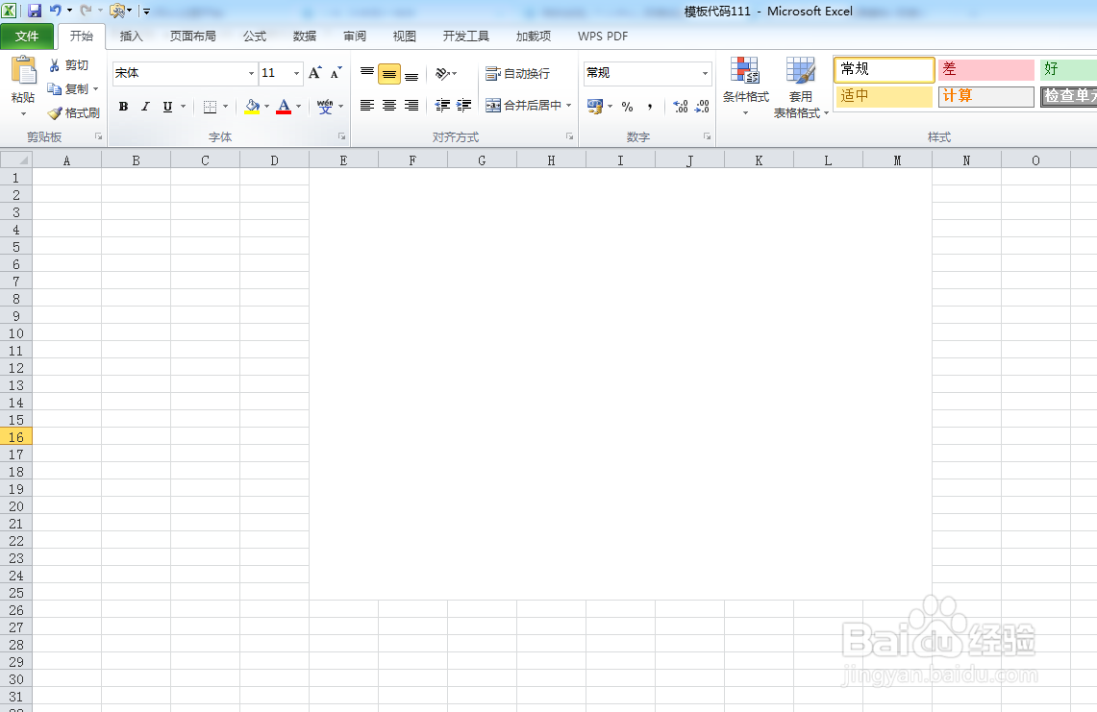Switch to the 公式 (Formulas) tab
This screenshot has width=1097, height=712.
coord(255,37)
